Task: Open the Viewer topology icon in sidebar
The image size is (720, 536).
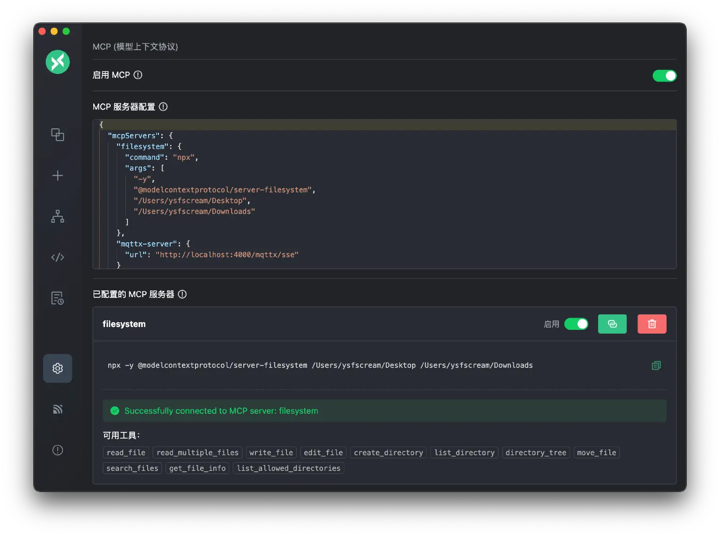Action: (57, 216)
